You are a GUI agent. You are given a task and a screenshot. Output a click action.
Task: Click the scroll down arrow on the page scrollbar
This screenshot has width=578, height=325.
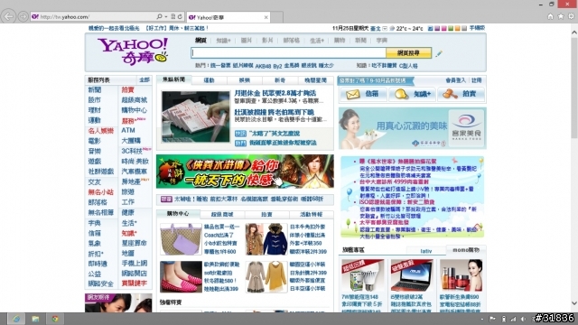(574, 303)
